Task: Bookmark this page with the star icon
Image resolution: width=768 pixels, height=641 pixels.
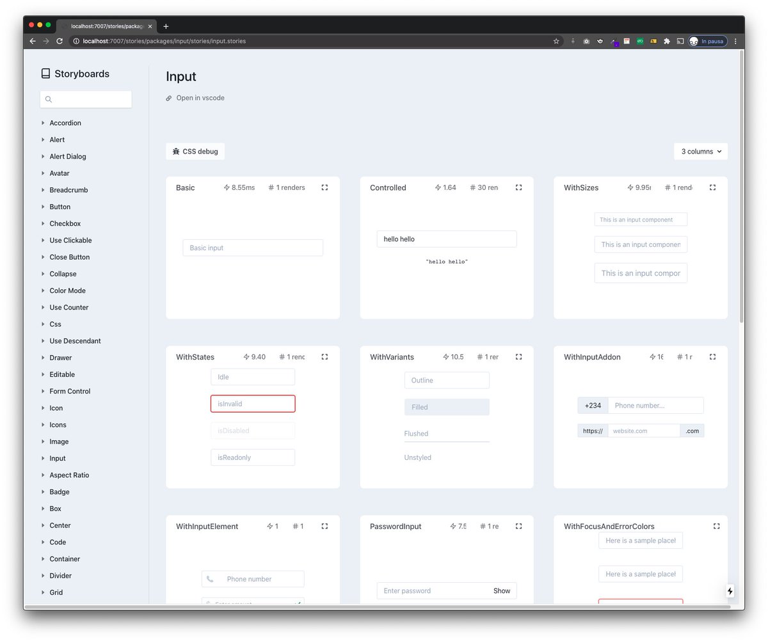Action: point(556,41)
